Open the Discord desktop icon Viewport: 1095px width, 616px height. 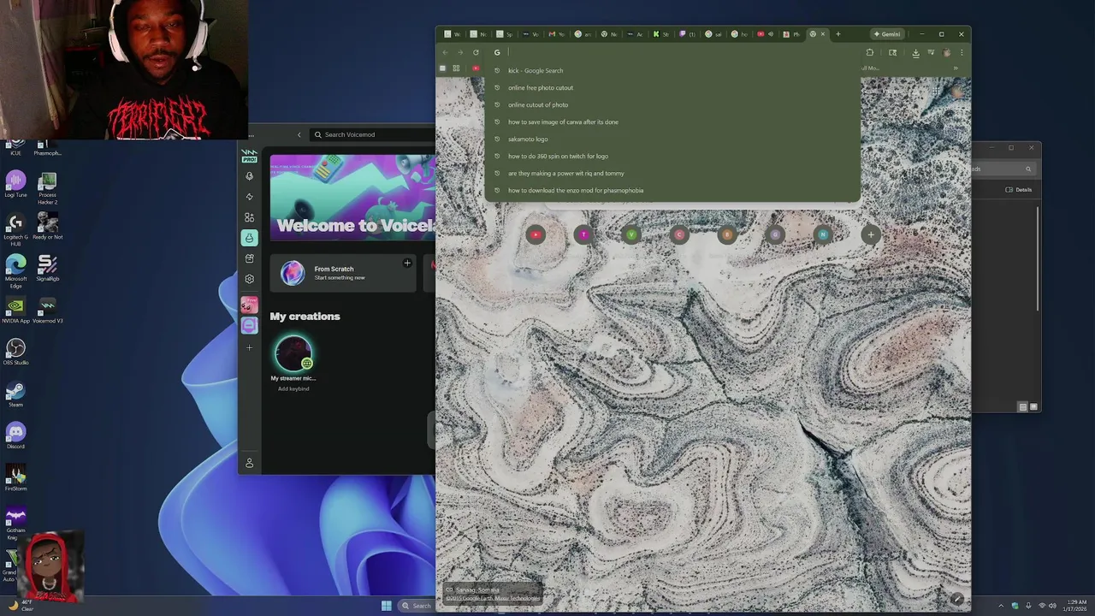tap(15, 435)
